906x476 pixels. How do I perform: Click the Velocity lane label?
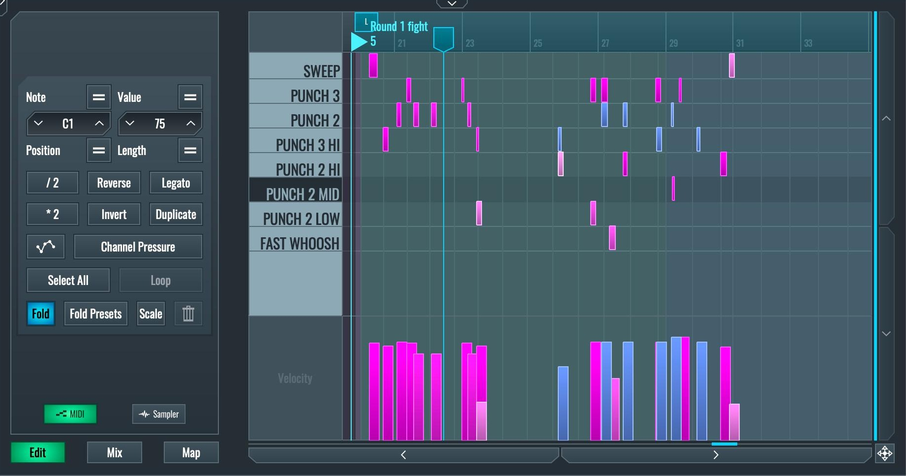tap(295, 378)
